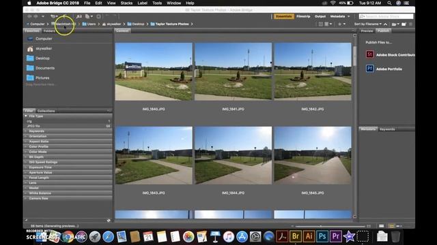
Task: Clear the filter using the bottom-right filter panel icon
Action: point(109,220)
